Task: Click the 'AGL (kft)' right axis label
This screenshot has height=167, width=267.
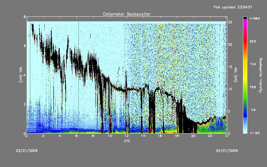Action: point(236,74)
